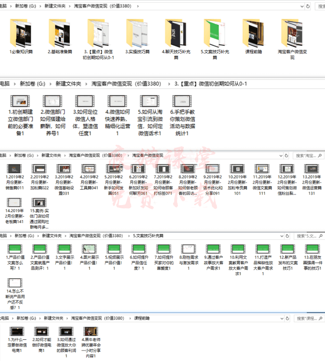Select video 4.微信如何快速养熟，精细化运营1
This screenshot has height=361, width=325.
pyautogui.click(x=117, y=116)
